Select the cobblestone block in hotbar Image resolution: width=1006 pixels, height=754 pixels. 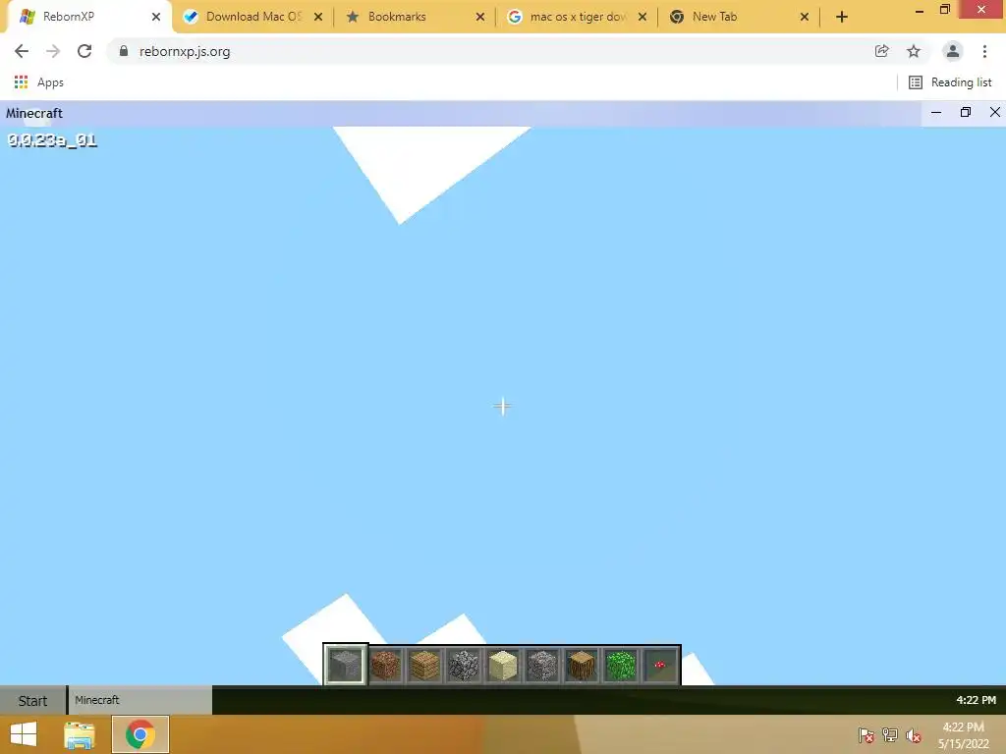(464, 665)
